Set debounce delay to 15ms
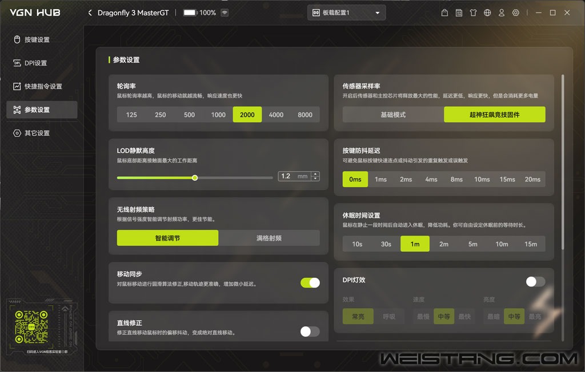 tap(507, 179)
